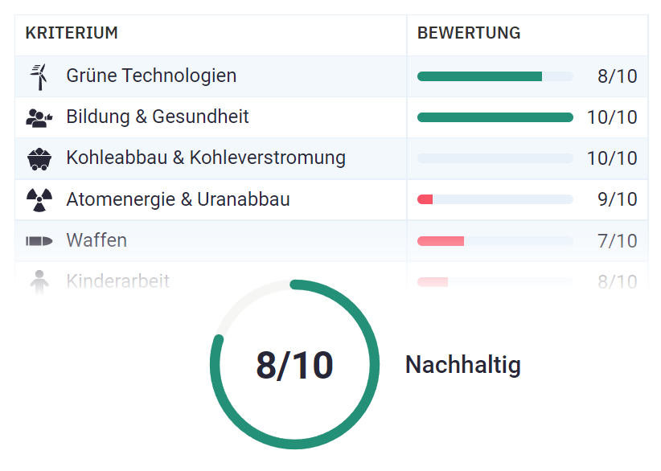Screen dimensions: 661x471
Task: Click the bullet icon for Waffen
Action: tap(38, 241)
